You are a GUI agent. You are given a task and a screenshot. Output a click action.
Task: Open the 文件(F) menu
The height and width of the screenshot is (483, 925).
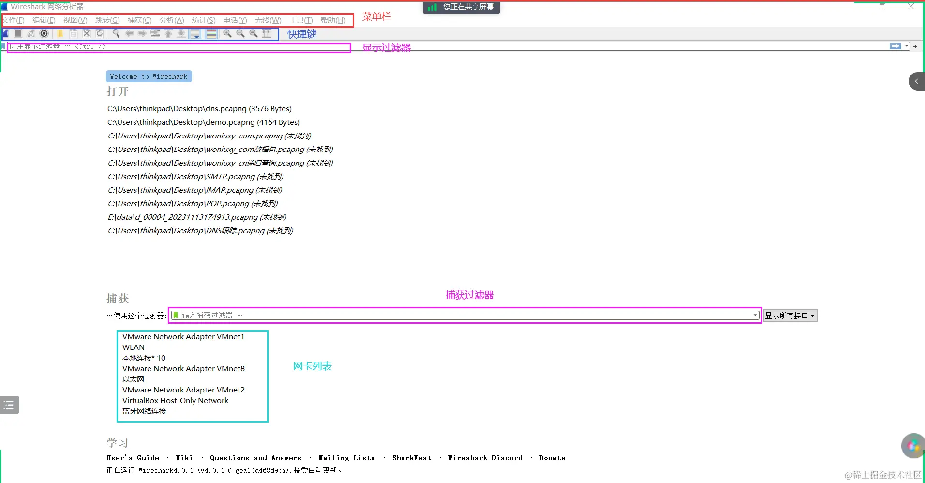tap(13, 20)
